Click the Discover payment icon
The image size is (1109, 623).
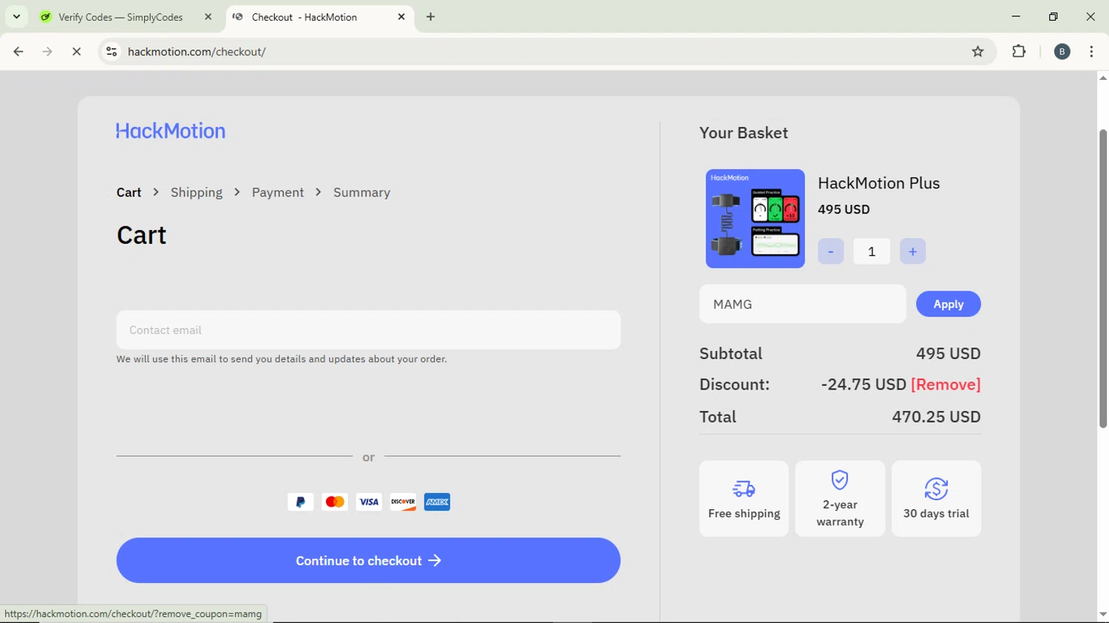click(403, 502)
